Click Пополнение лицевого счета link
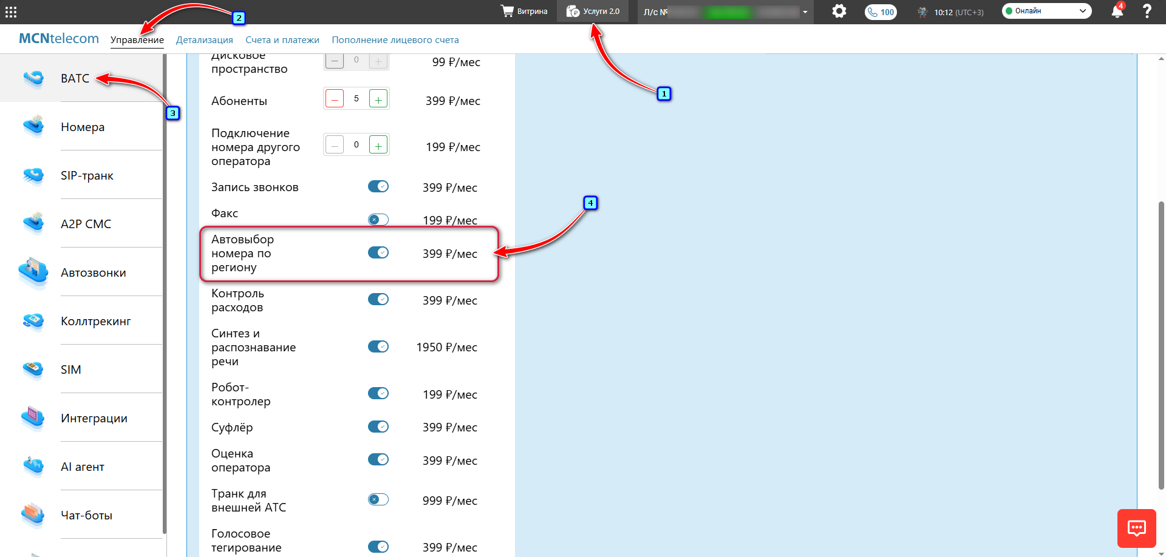Image resolution: width=1166 pixels, height=557 pixels. 395,40
